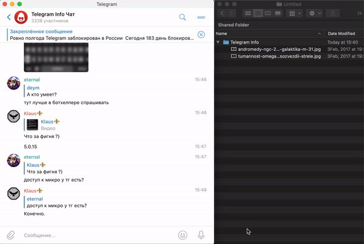The width and height of the screenshot is (364, 244).
Task: Select the message Конечно.
Action: pos(35,214)
